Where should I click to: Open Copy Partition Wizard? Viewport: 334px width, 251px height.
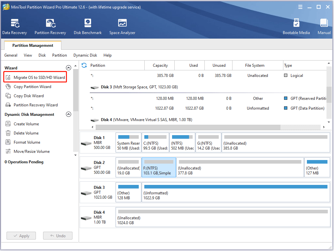pyautogui.click(x=32, y=87)
